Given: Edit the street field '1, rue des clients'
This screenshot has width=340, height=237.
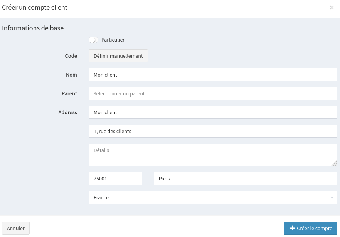Looking at the screenshot, I should click(x=213, y=131).
